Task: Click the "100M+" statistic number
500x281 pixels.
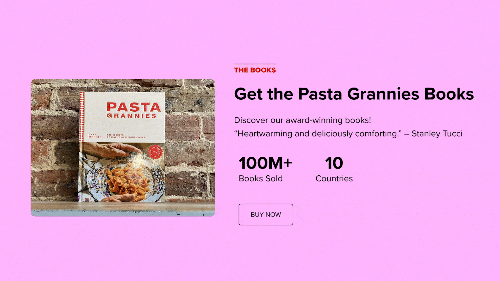Action: click(x=265, y=163)
